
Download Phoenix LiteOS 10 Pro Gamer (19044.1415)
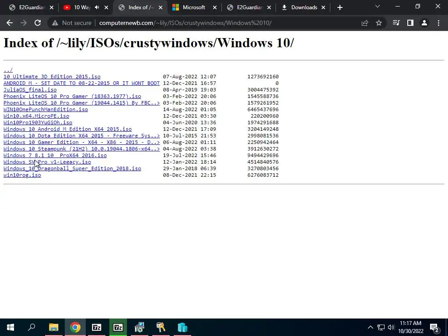click(x=81, y=103)
